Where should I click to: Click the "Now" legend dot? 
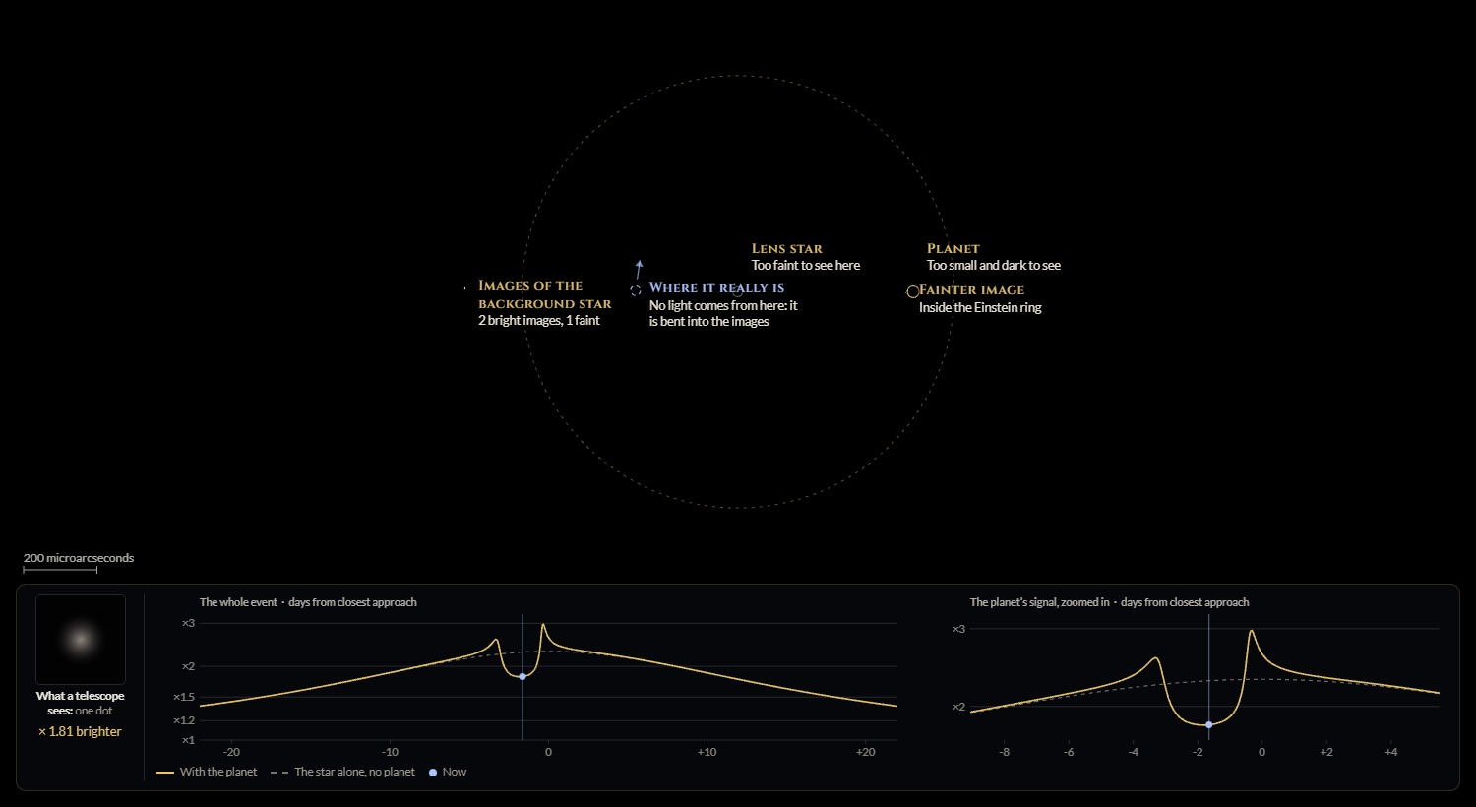433,773
